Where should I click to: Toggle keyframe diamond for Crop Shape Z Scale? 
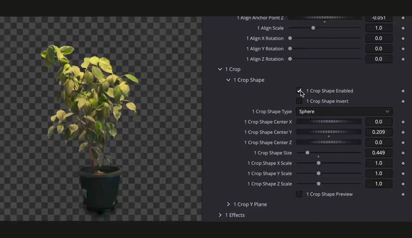click(x=403, y=184)
